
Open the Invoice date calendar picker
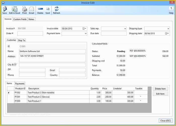[x=84, y=28]
